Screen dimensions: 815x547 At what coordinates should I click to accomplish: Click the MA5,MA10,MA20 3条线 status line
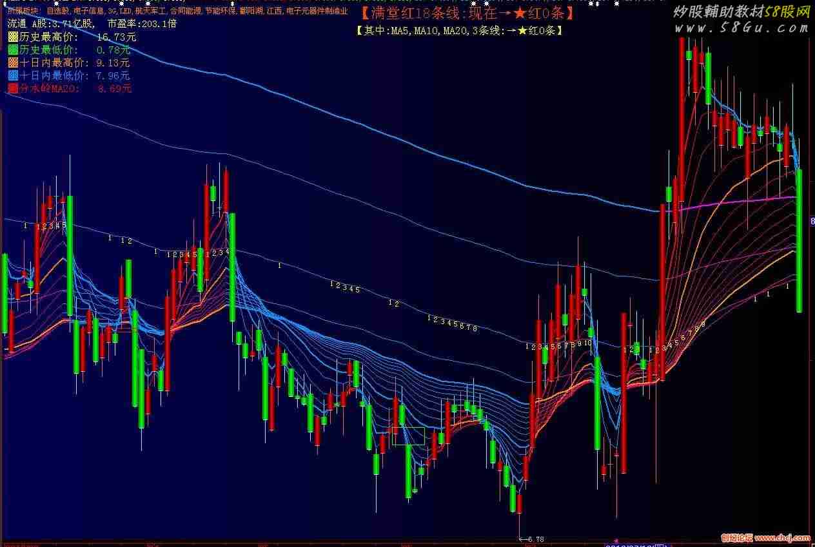coord(458,30)
